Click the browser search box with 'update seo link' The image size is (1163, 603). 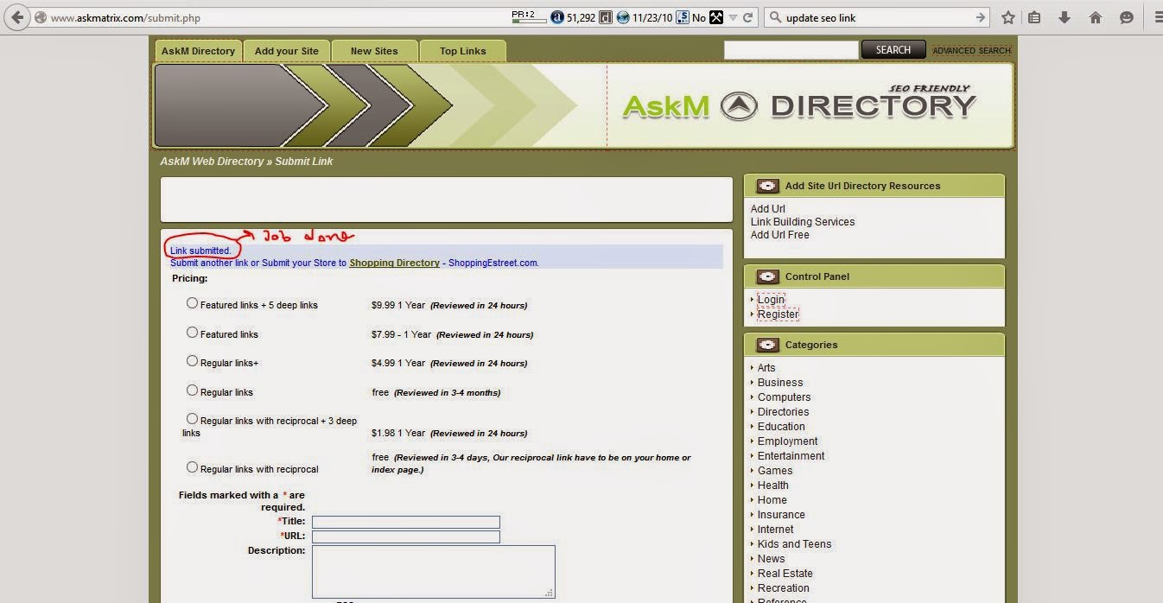click(x=877, y=17)
